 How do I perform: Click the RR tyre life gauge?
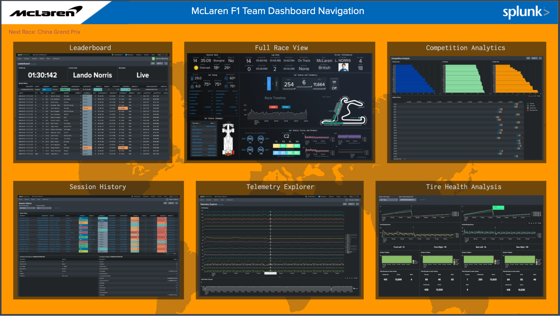tap(261, 150)
